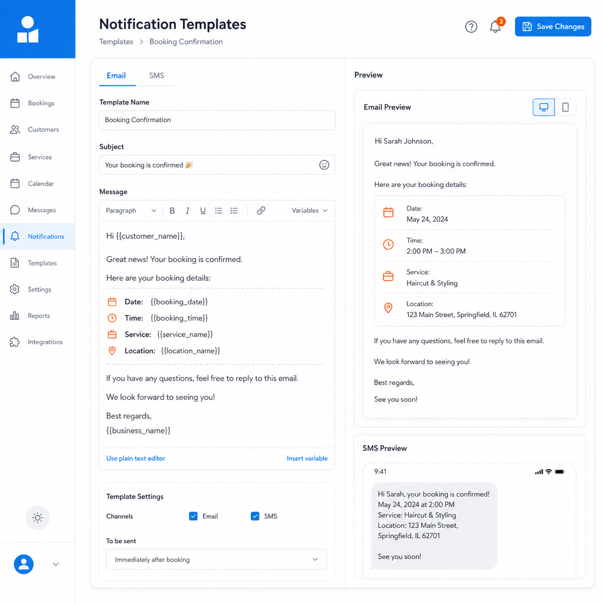
Task: Click the insert link icon
Action: tap(261, 211)
